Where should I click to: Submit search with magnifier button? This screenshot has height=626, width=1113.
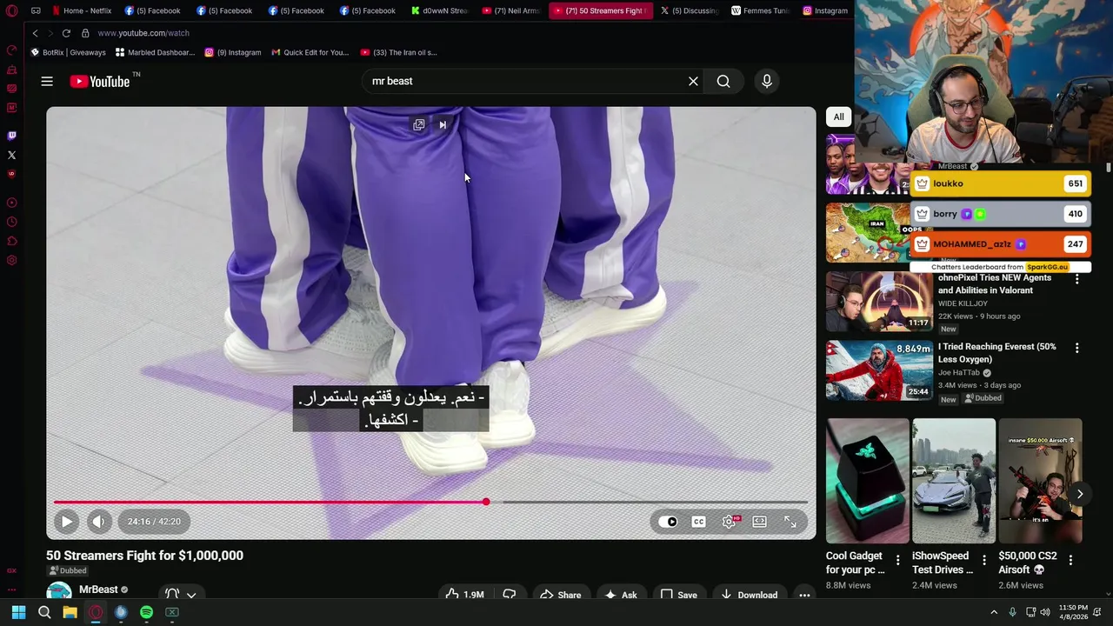(723, 81)
